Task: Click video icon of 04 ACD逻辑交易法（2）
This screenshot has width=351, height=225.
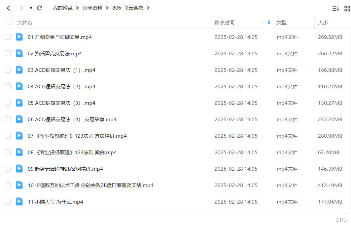Action: tap(19, 86)
